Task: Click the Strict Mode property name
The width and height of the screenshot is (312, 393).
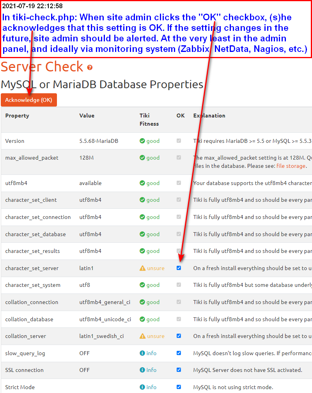Action: click(x=20, y=387)
